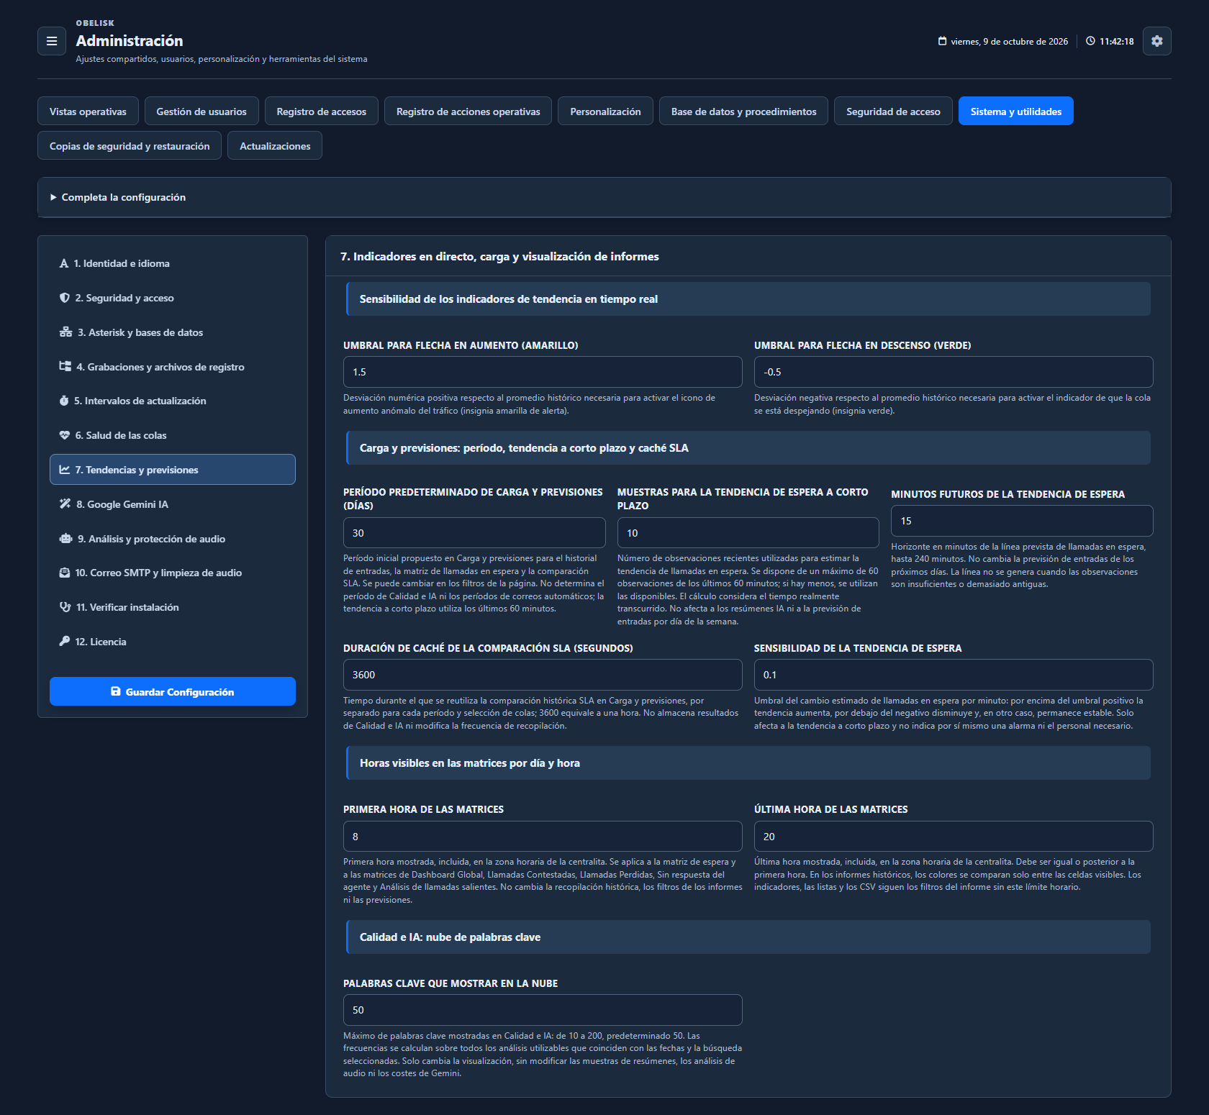This screenshot has height=1115, width=1209.
Task: Click the Identidad e idioma letter icon
Action: tap(64, 263)
